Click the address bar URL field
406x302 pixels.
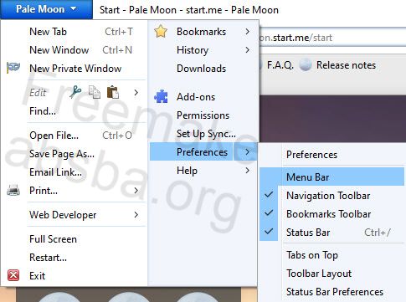point(332,38)
